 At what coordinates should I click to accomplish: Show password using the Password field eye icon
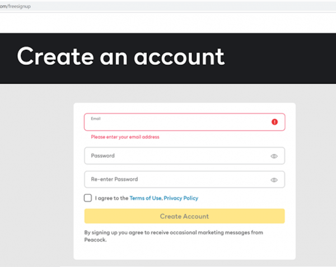274,156
